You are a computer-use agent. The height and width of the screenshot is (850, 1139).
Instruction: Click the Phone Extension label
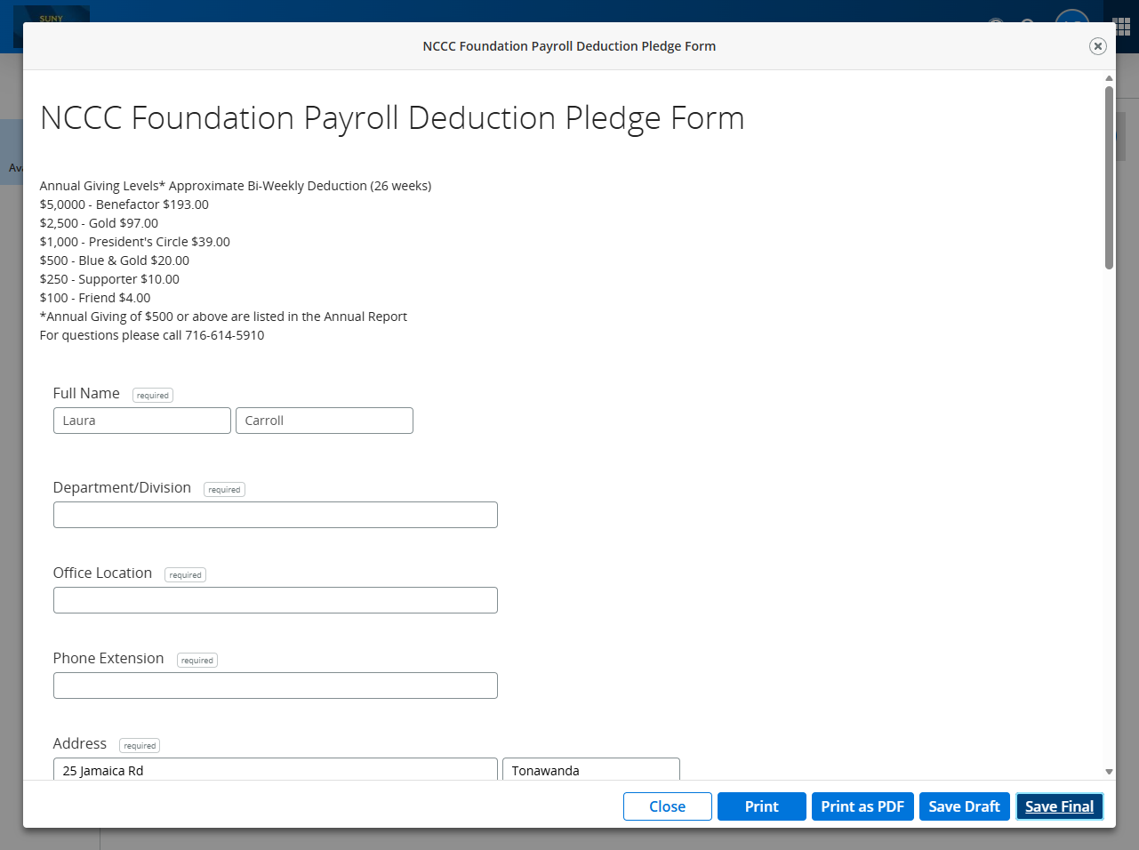tap(108, 658)
